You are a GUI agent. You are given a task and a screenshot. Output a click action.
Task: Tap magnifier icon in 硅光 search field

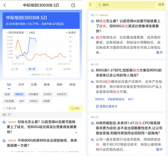click(100, 5)
